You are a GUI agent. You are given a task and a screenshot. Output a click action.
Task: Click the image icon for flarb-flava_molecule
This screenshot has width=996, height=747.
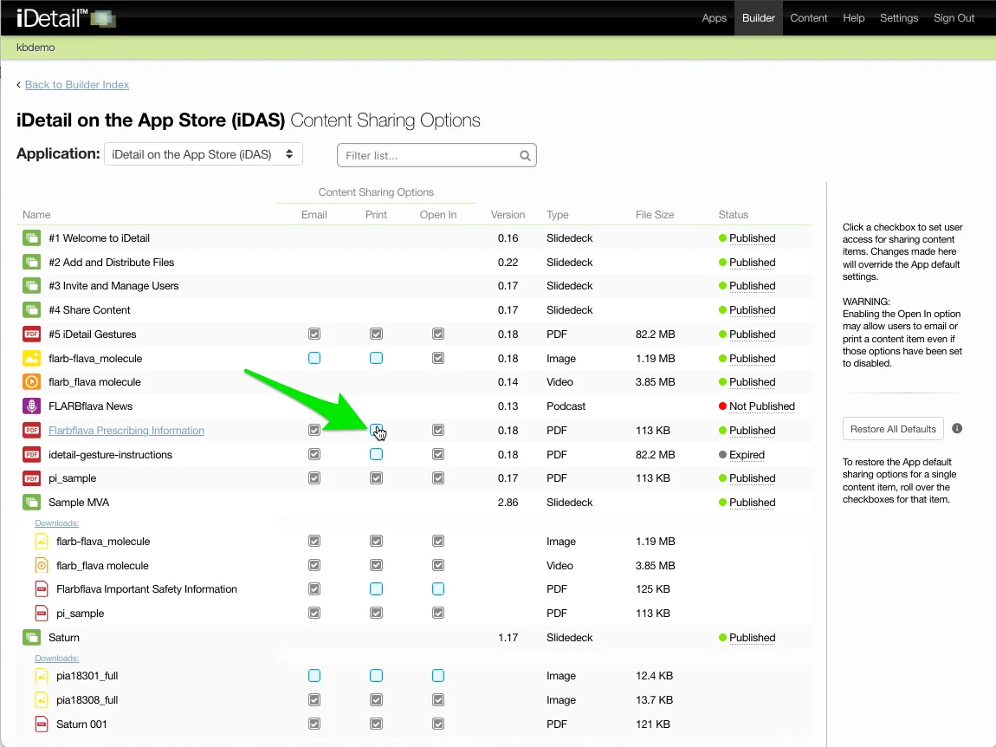(32, 359)
